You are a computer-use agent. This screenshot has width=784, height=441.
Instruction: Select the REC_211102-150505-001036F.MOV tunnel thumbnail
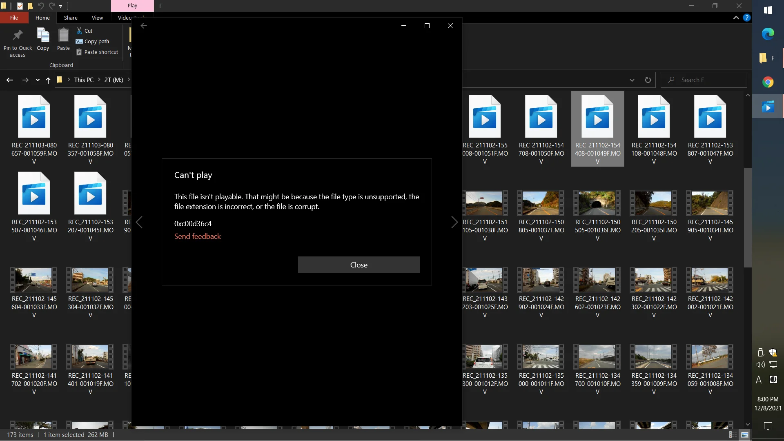tap(597, 203)
